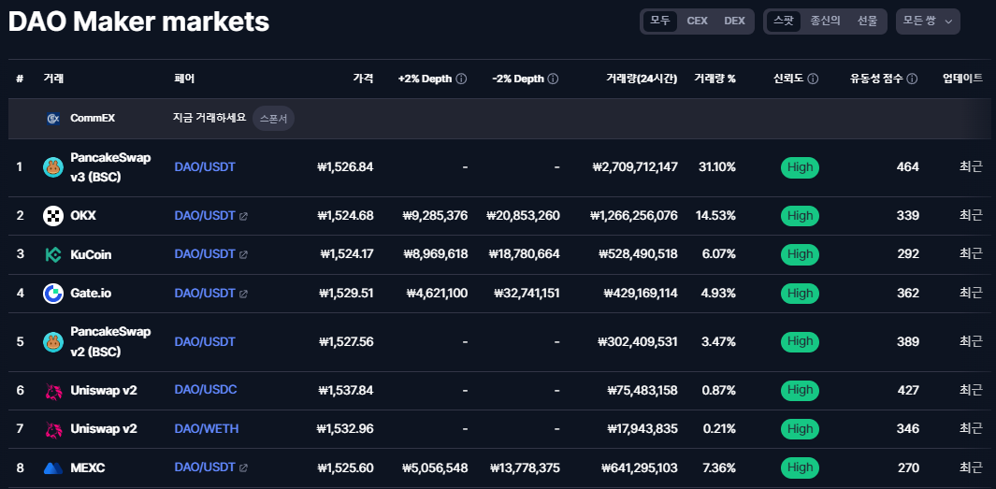Open the 모든 쌍 pairs dropdown

coord(928,21)
